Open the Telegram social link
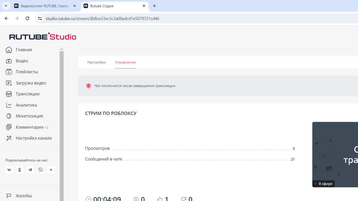 30,170
